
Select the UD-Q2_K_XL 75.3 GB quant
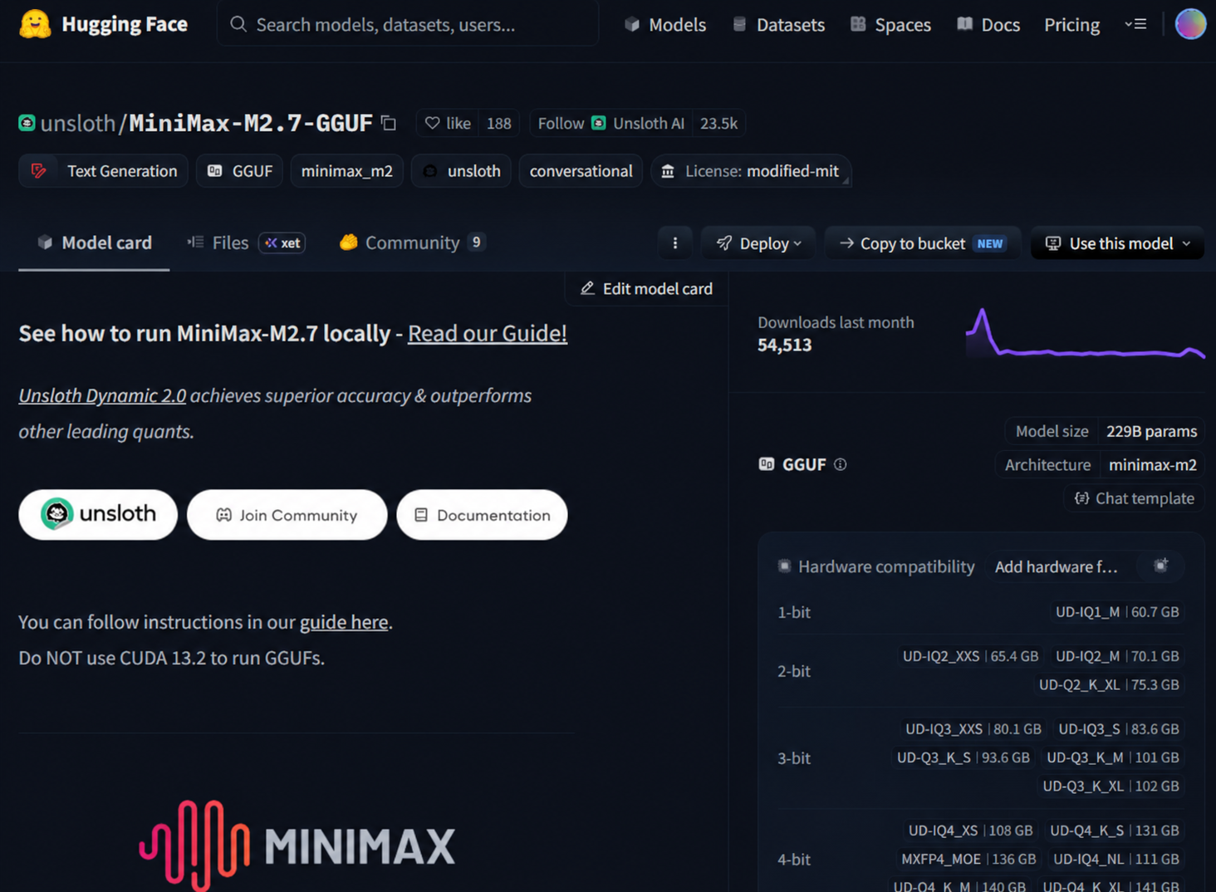(1109, 684)
